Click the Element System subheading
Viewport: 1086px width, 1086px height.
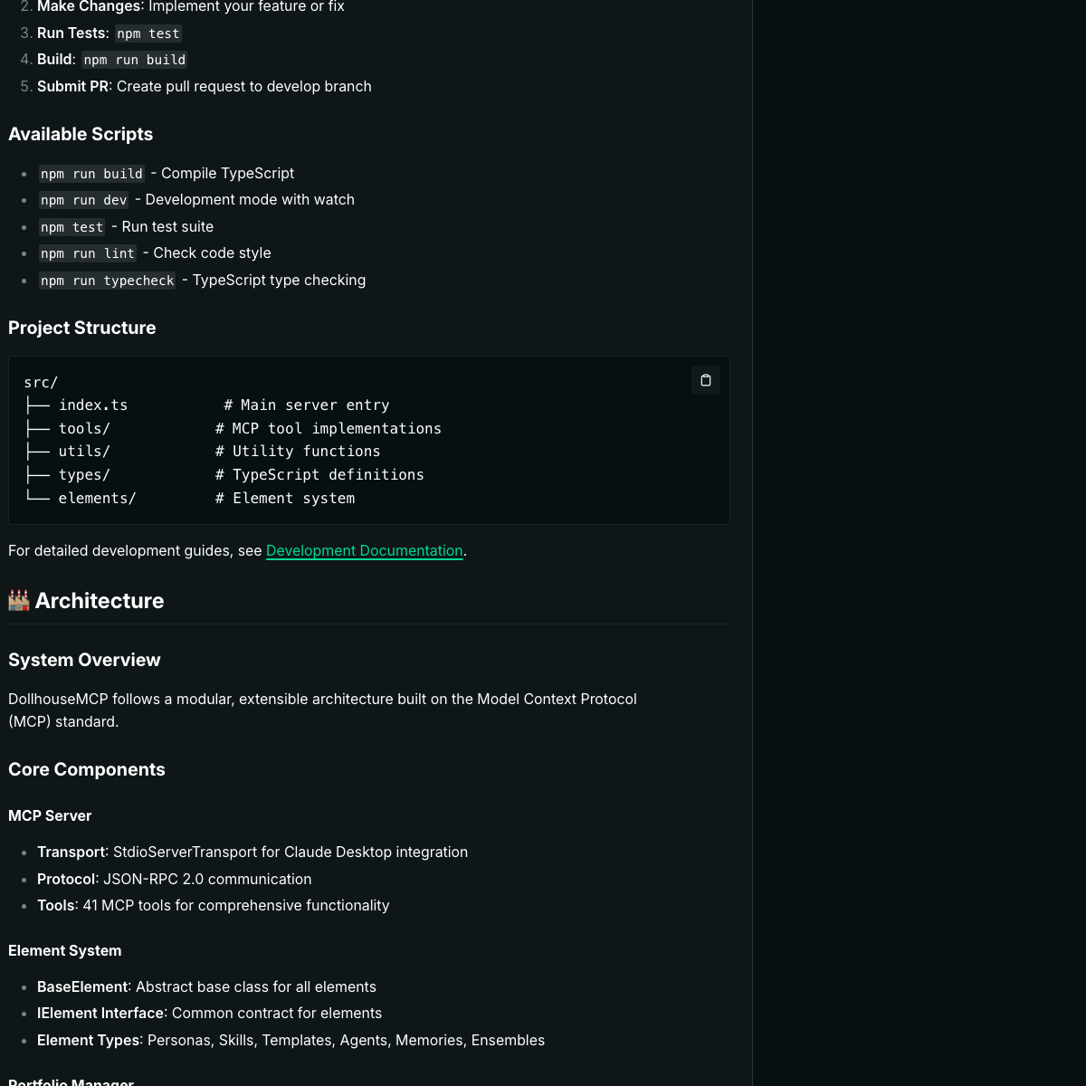pyautogui.click(x=64, y=950)
